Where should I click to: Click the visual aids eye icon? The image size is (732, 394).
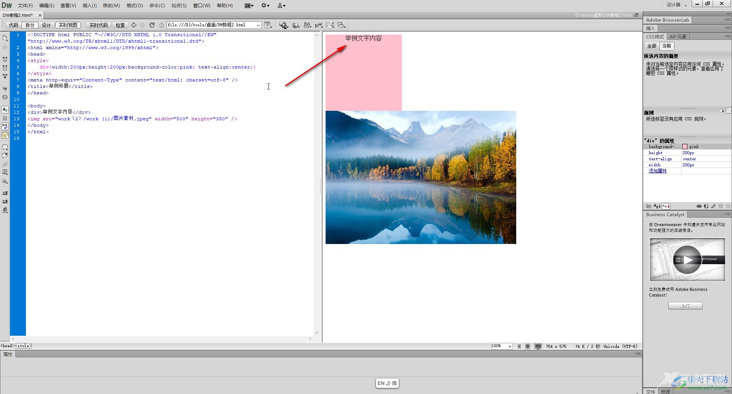coord(342,25)
